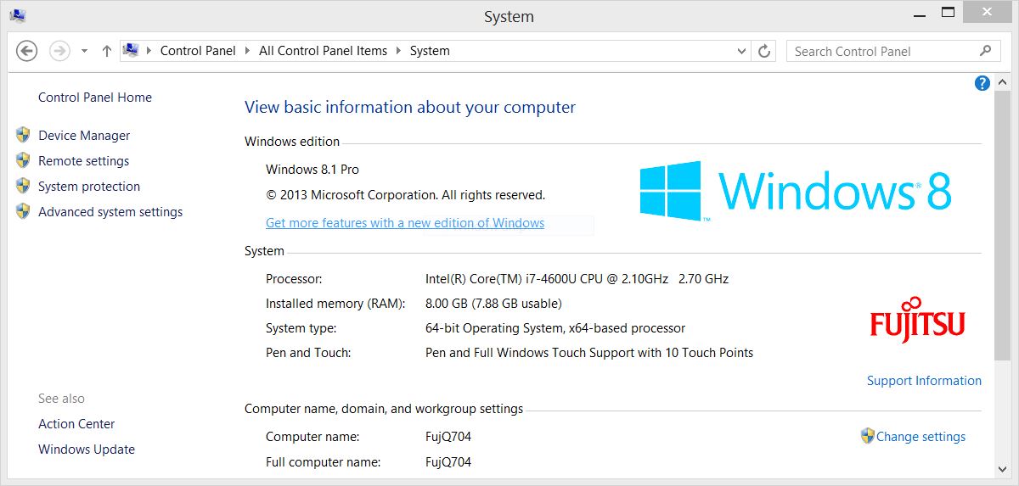Screen dimensions: 1019x486
Task: Click the System window title bar icon
Action: (x=17, y=15)
